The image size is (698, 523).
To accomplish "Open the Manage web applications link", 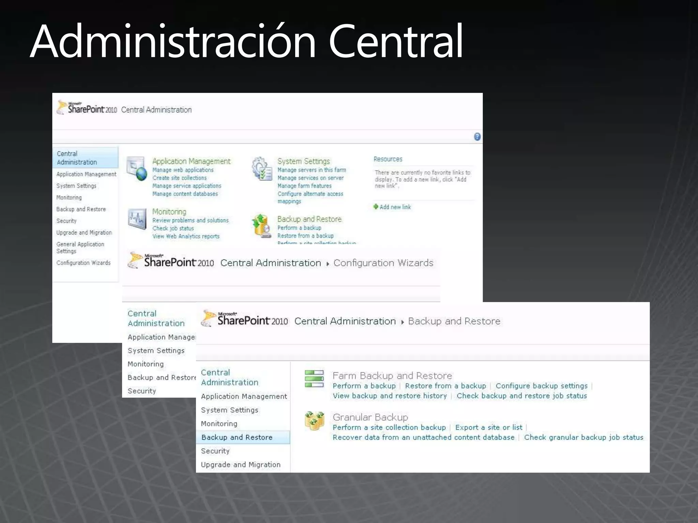I will click(x=183, y=170).
